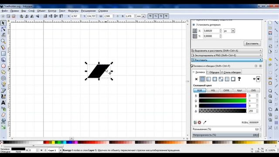The height and width of the screenshot is (157, 279).
Task: Click rotate 90° counter-clockwise icon
Action: pyautogui.click(x=21, y=16)
